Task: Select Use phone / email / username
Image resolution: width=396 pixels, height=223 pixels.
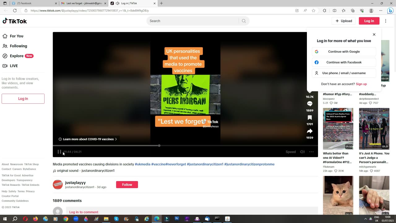Action: [344, 73]
